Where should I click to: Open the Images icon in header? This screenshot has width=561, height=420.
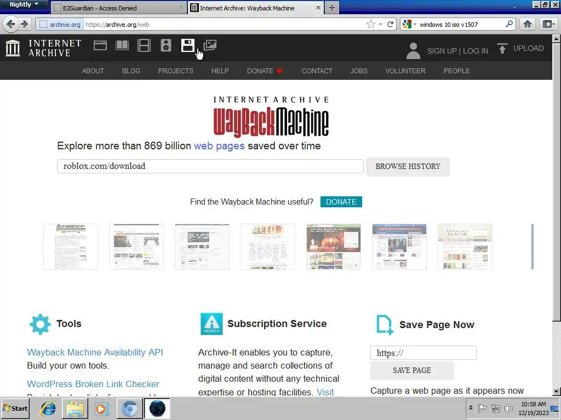[210, 45]
